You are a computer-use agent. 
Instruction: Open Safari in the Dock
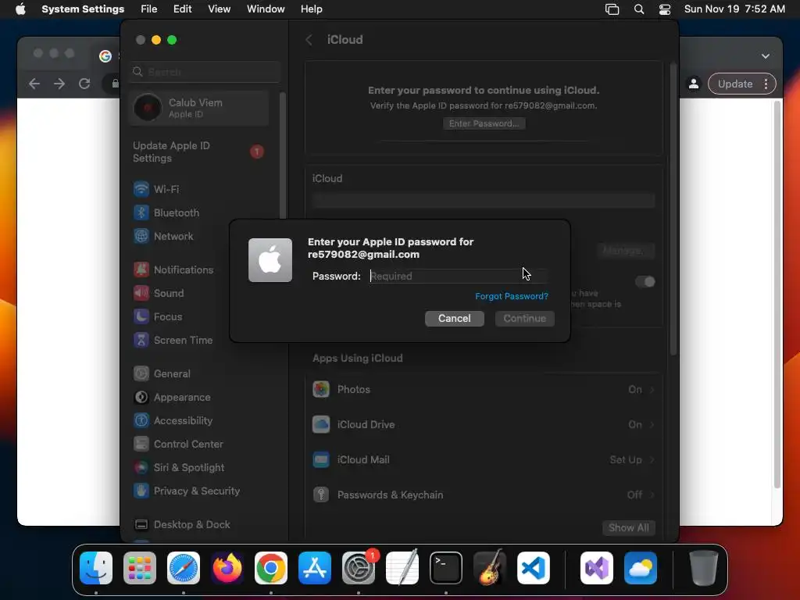(184, 568)
